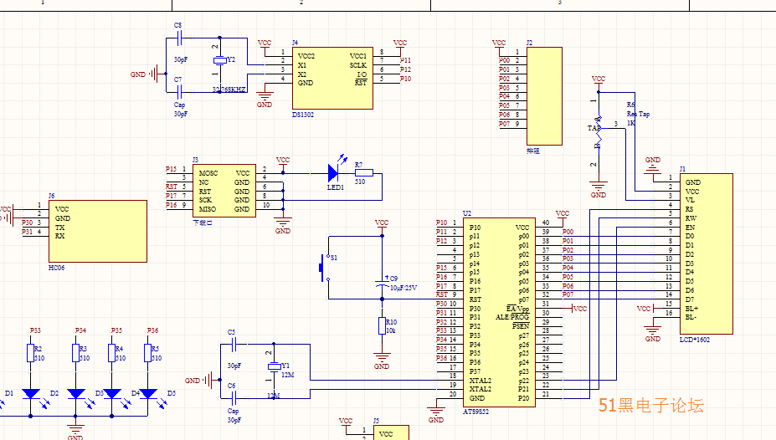Image resolution: width=776 pixels, height=440 pixels.
Task: Select the R2 resistor under P33
Action: [x=31, y=354]
